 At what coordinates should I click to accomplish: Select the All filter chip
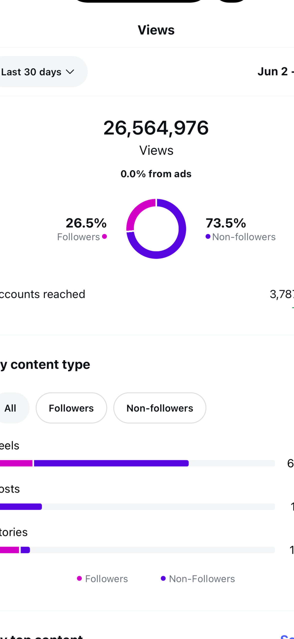click(x=10, y=408)
